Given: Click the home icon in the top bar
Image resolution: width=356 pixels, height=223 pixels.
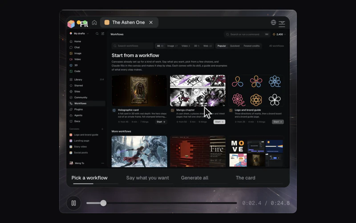Looking at the screenshot, I should click(94, 22).
